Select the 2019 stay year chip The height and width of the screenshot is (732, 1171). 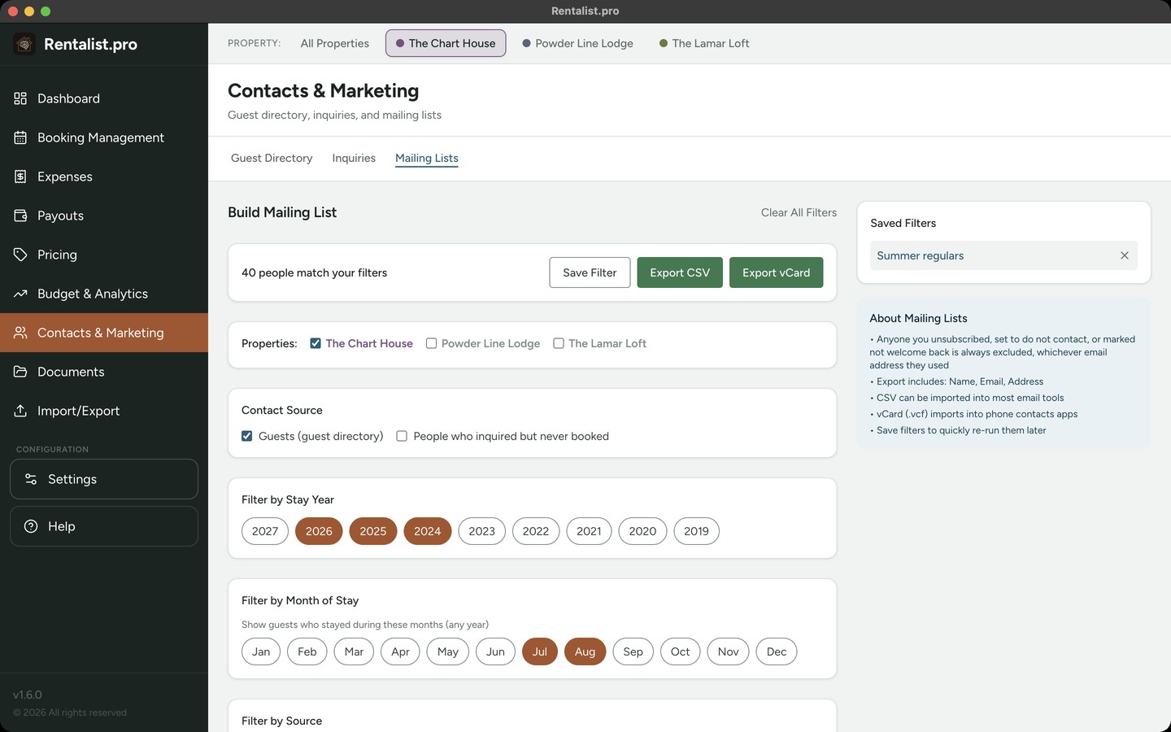click(x=696, y=531)
